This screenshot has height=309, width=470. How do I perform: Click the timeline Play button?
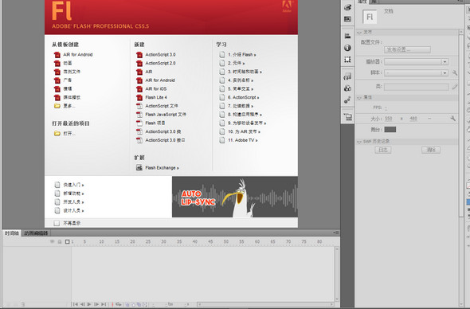point(89,304)
